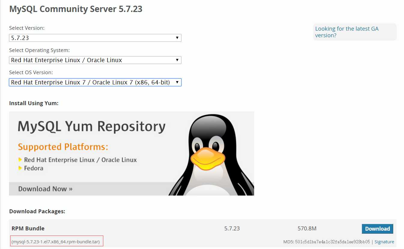Image resolution: width=404 pixels, height=249 pixels.
Task: Click the 'Looking for the latest GA version?' link
Action: coord(347,32)
